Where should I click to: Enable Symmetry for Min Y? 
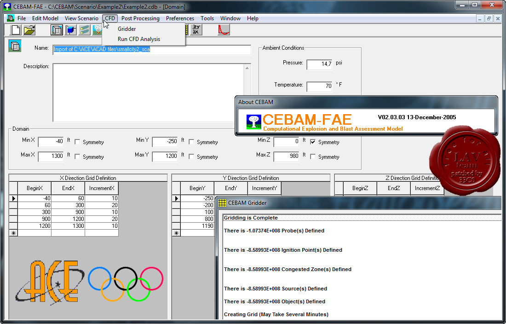pos(191,142)
